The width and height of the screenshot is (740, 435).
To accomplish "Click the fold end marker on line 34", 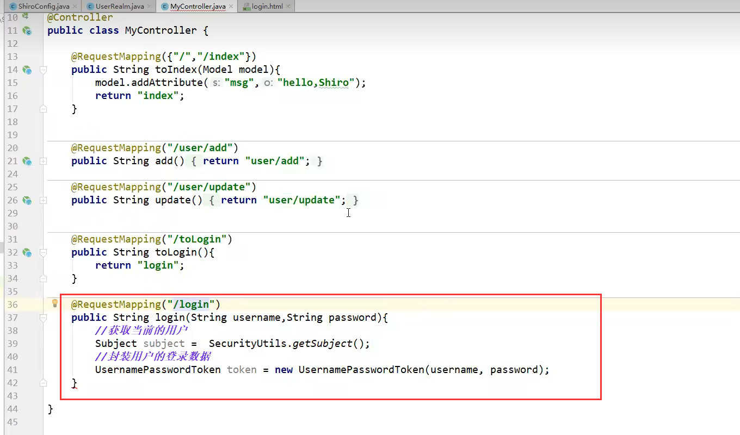I will (x=43, y=278).
